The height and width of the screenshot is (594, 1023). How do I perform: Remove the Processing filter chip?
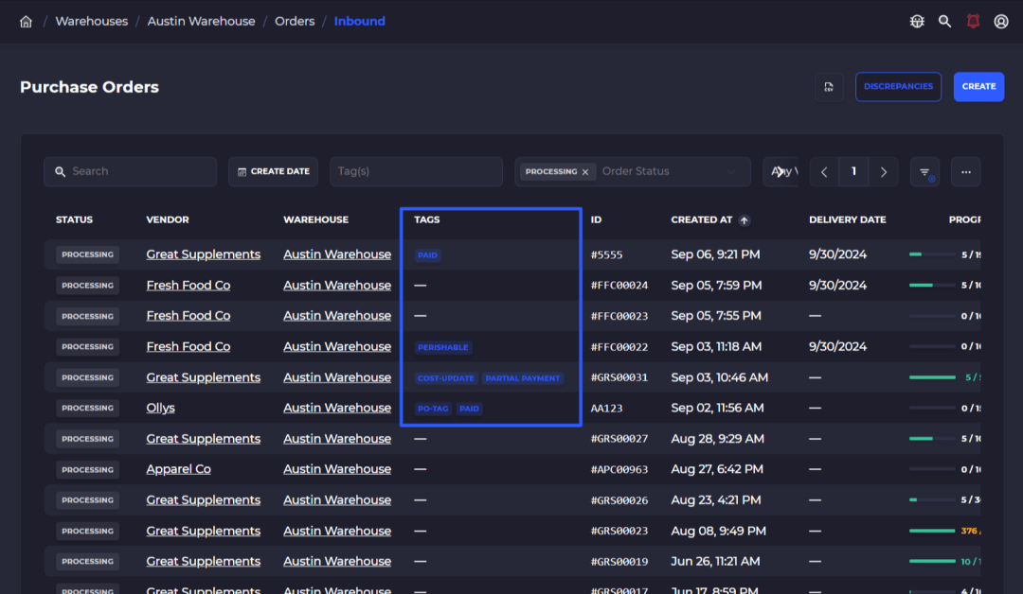pos(585,172)
